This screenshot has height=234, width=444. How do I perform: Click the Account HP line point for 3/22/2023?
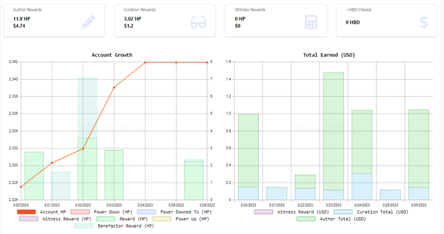click(83, 148)
